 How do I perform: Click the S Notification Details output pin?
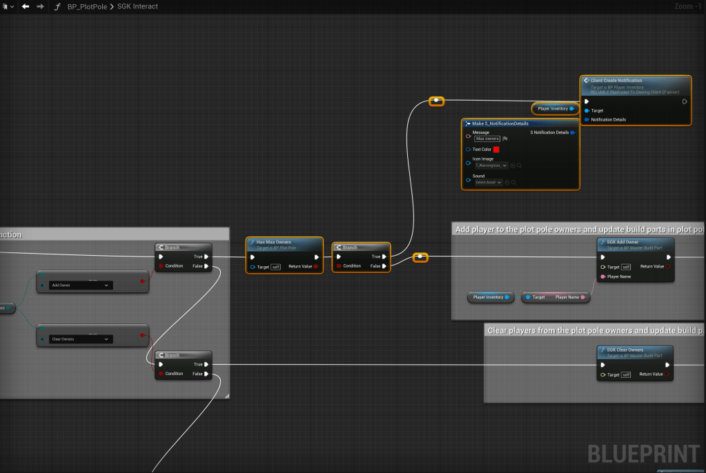click(x=573, y=132)
